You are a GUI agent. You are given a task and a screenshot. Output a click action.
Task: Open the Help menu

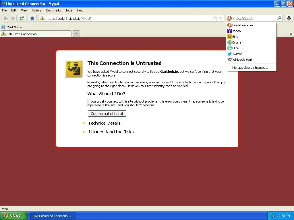80,10
